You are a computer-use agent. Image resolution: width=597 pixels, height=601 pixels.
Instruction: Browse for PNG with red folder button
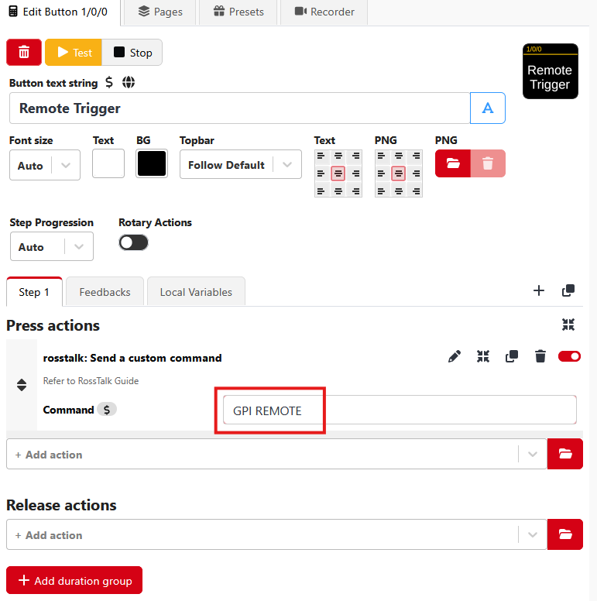[x=453, y=163]
